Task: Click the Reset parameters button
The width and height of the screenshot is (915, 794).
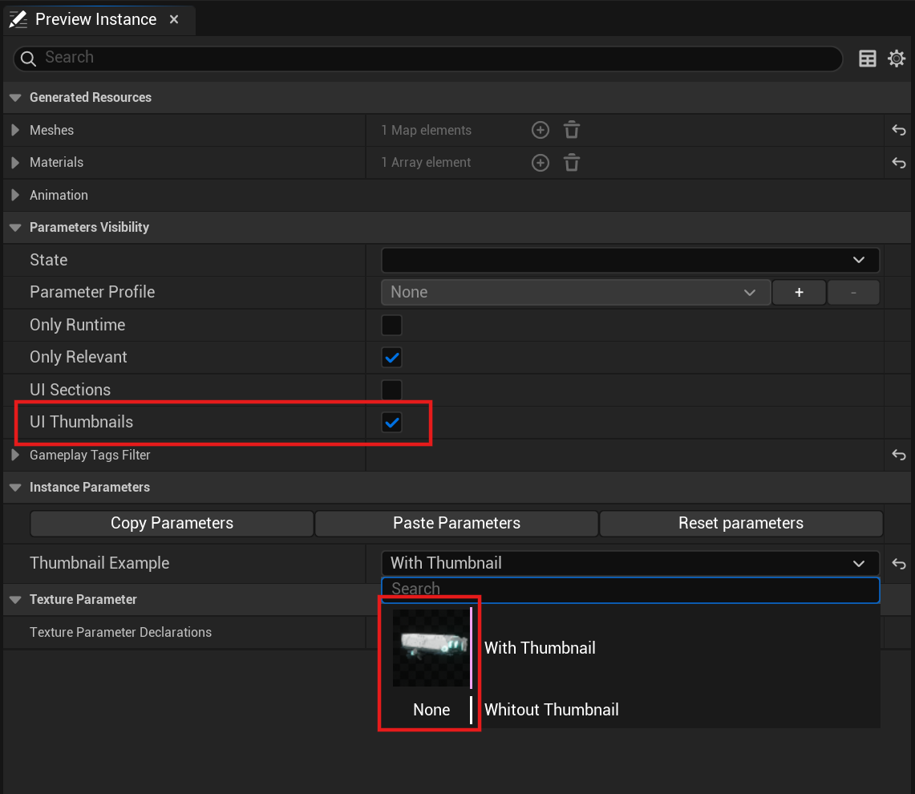Action: [x=741, y=523]
